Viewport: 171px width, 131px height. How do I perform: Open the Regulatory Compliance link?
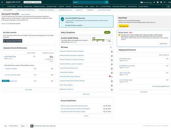pos(66,89)
